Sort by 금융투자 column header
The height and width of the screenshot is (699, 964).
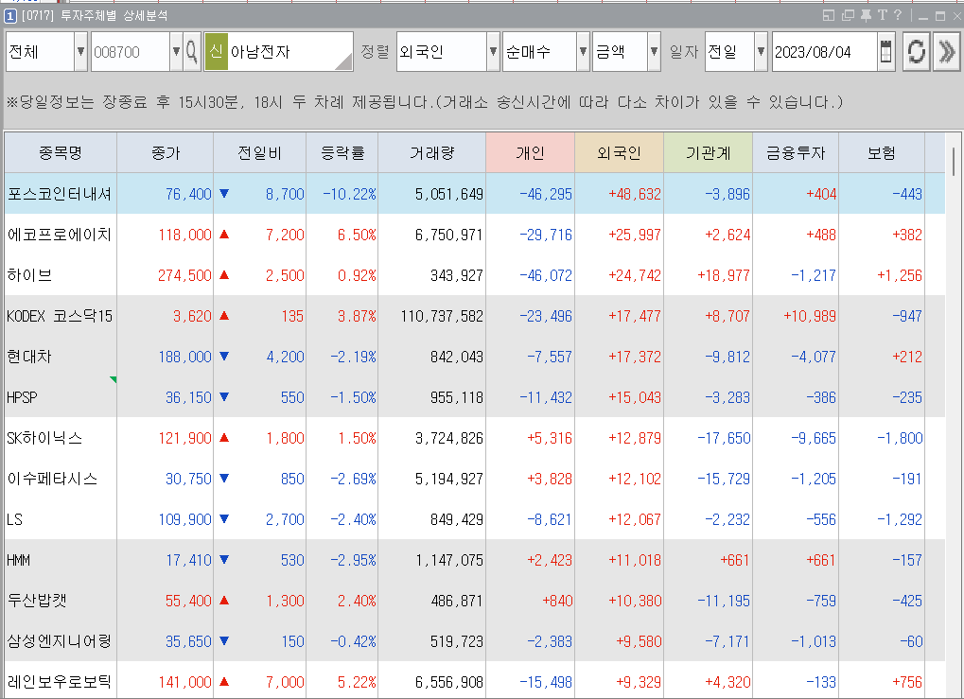coord(796,152)
